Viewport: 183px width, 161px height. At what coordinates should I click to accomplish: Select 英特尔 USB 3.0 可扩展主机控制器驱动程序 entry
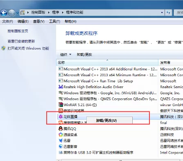tap(98, 152)
